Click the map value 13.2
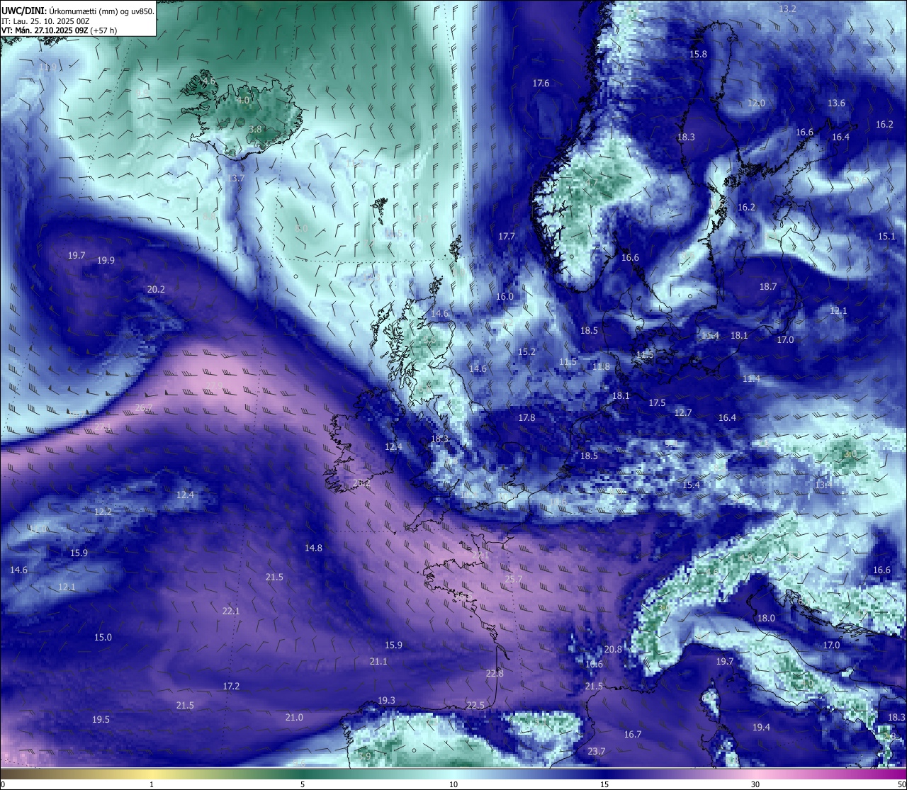The image size is (907, 790). (787, 9)
